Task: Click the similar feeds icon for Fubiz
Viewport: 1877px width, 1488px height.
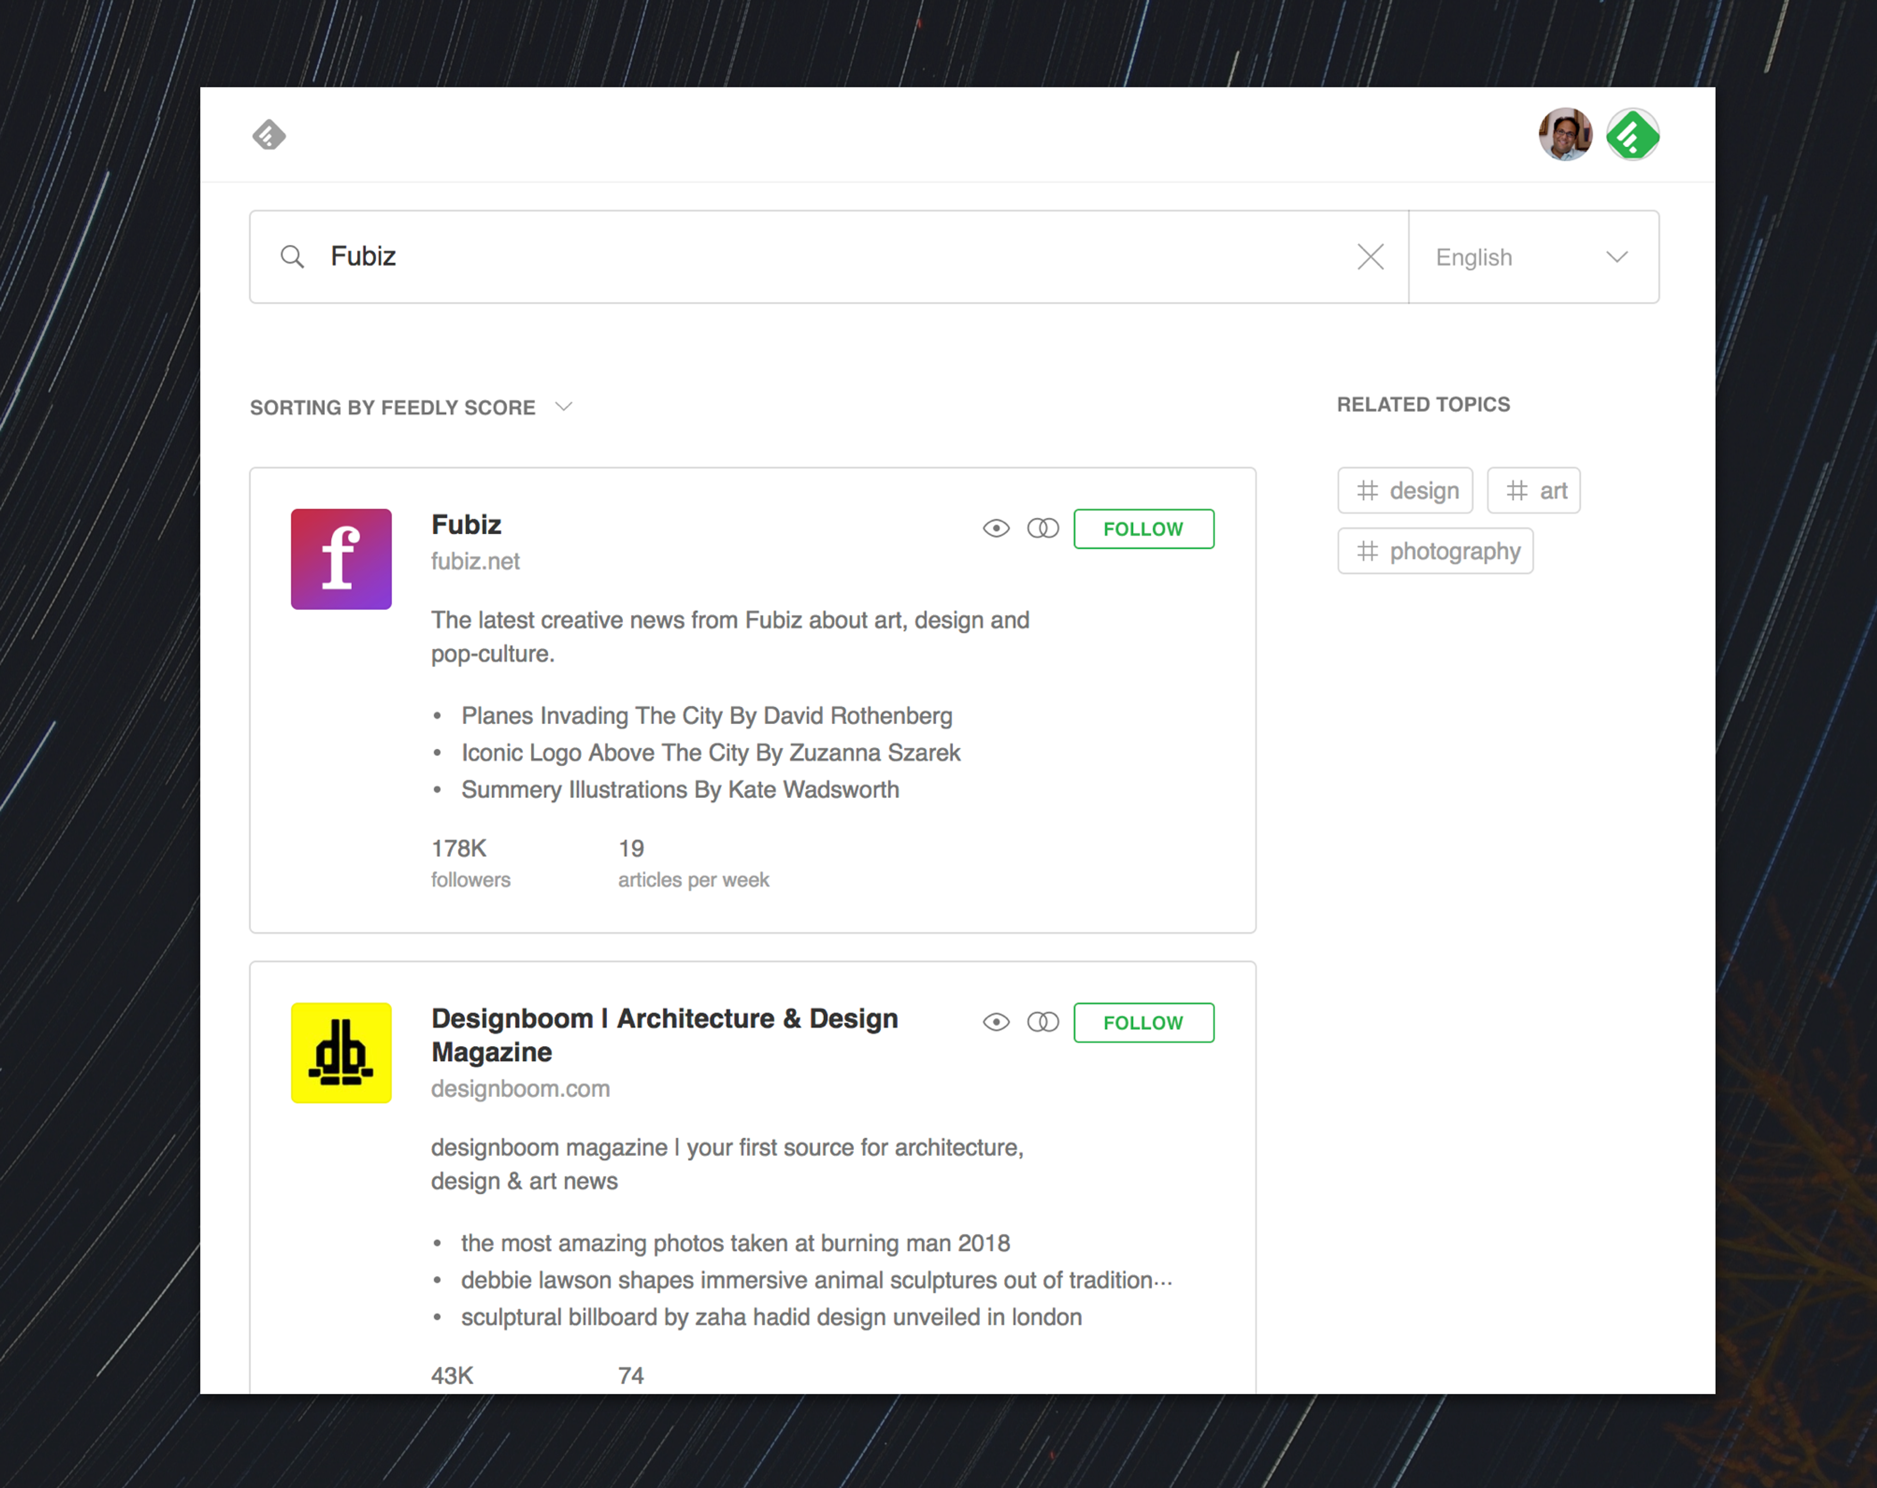Action: 1042,528
